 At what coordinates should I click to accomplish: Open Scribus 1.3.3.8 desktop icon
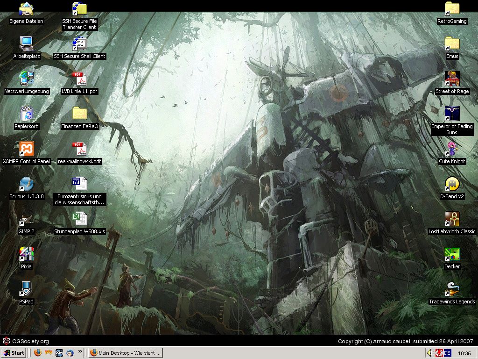click(x=27, y=185)
